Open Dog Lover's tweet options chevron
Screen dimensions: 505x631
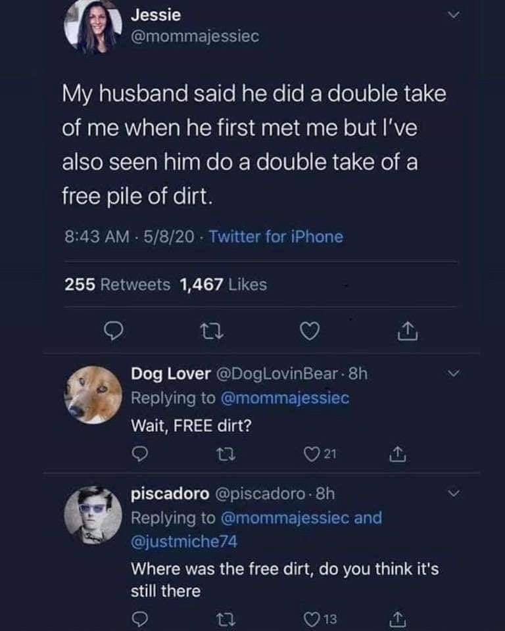(x=452, y=373)
